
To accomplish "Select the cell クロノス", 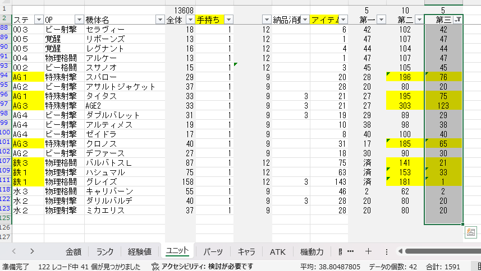I will click(x=125, y=144).
